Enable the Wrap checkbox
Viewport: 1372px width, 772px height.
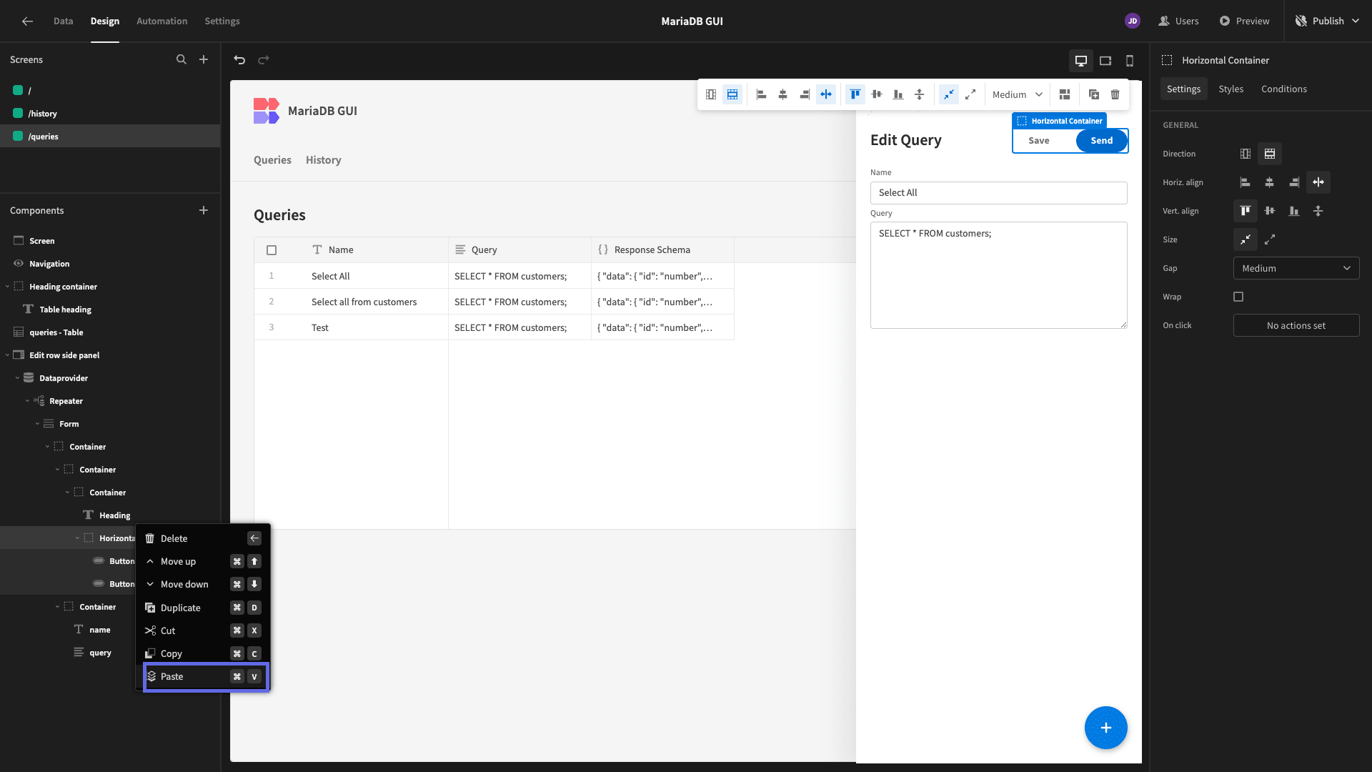click(x=1238, y=297)
